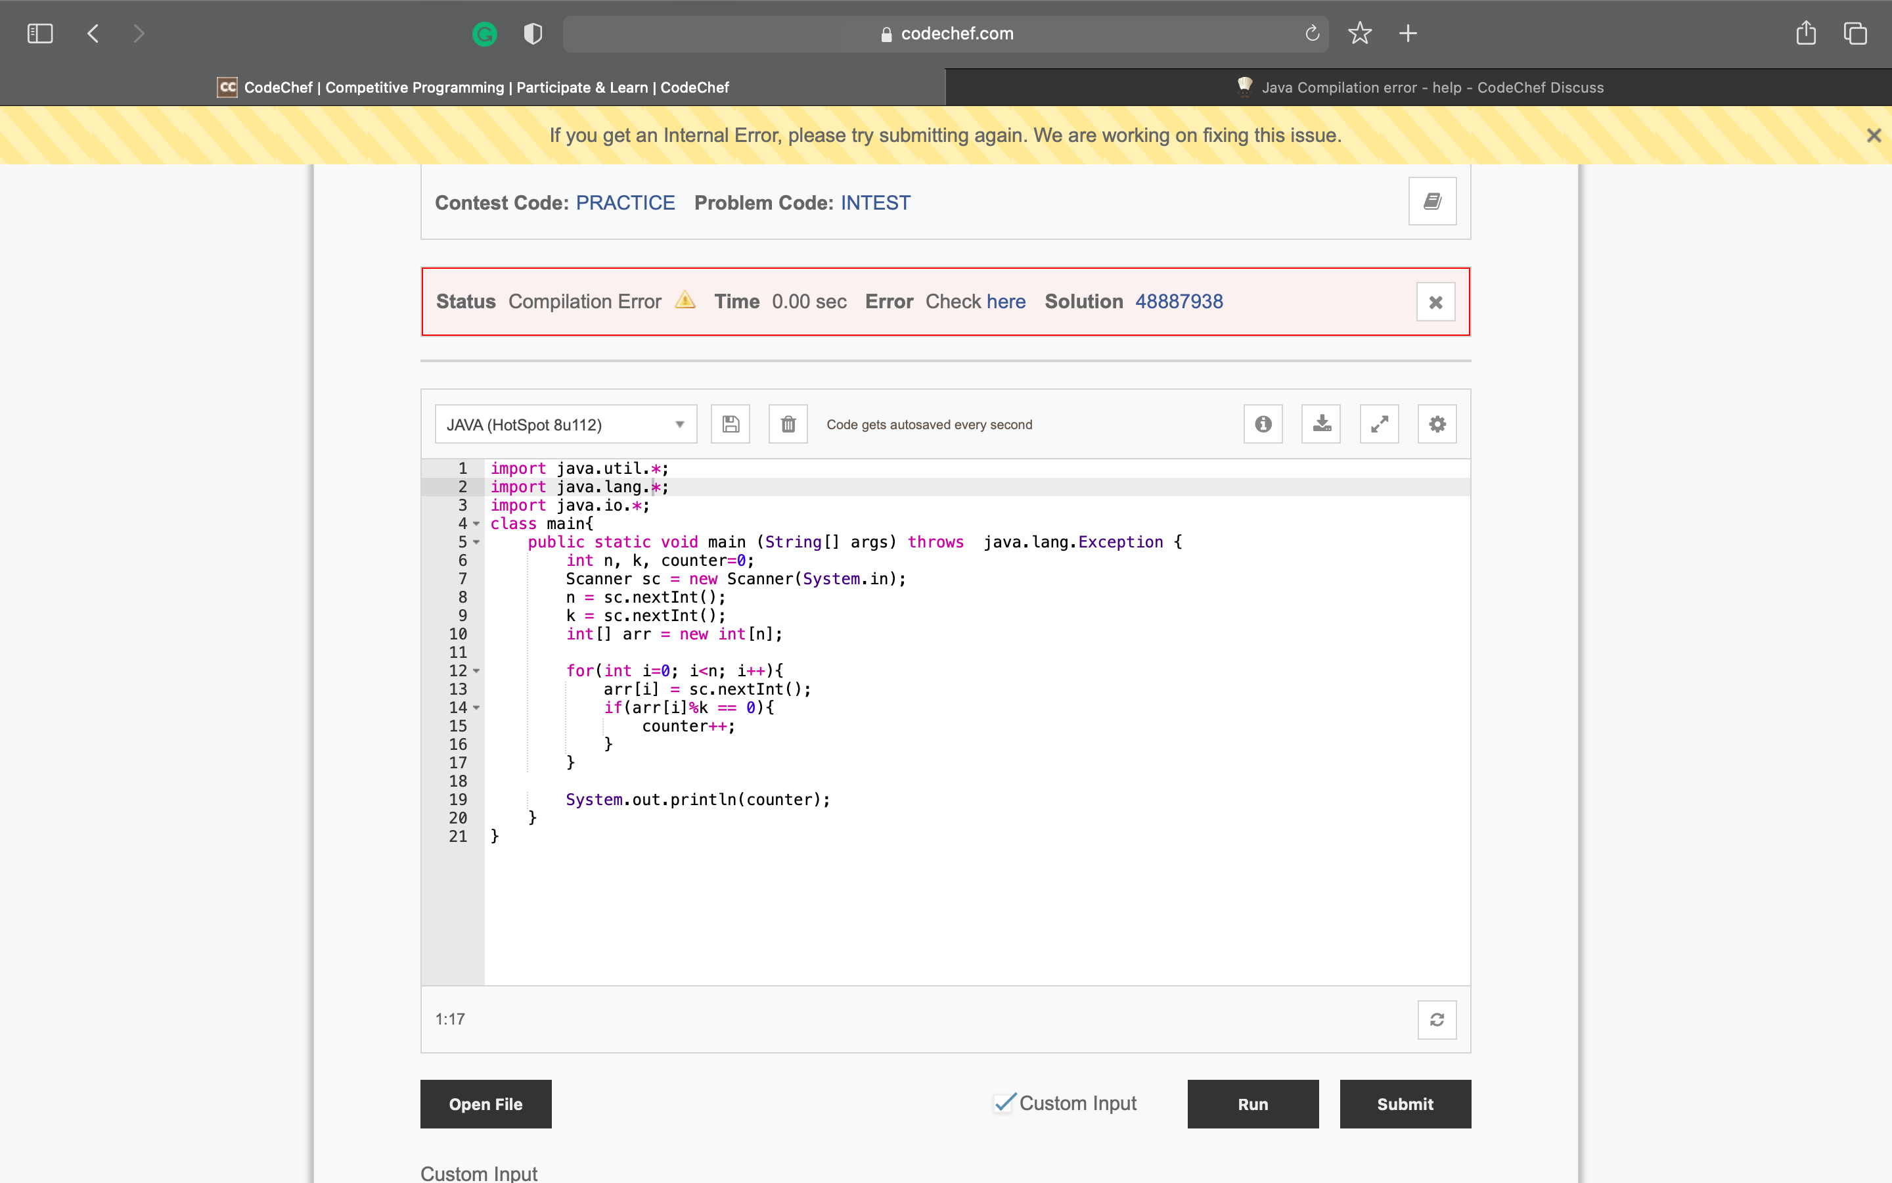The width and height of the screenshot is (1892, 1183).
Task: Bookmark the page with the star icon
Action: coord(1360,34)
